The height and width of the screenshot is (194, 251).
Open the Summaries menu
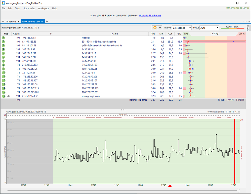pyautogui.click(x=29, y=8)
